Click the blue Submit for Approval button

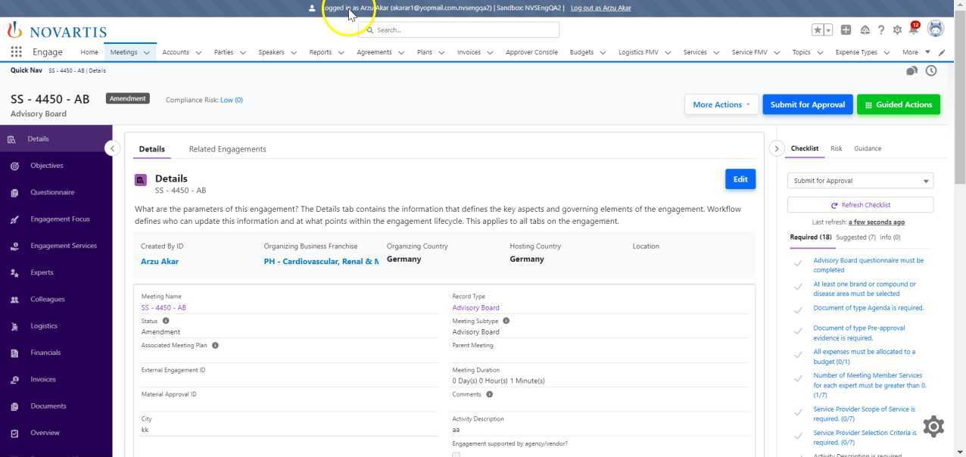[807, 104]
